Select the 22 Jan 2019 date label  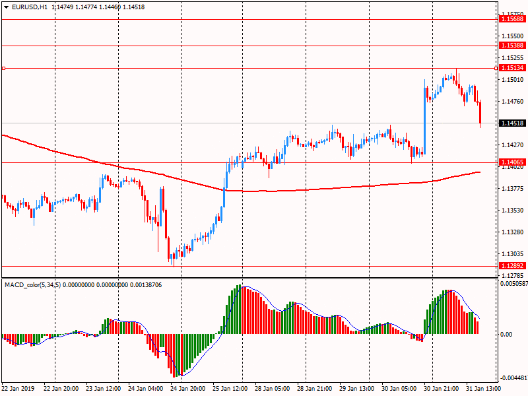tap(18, 388)
